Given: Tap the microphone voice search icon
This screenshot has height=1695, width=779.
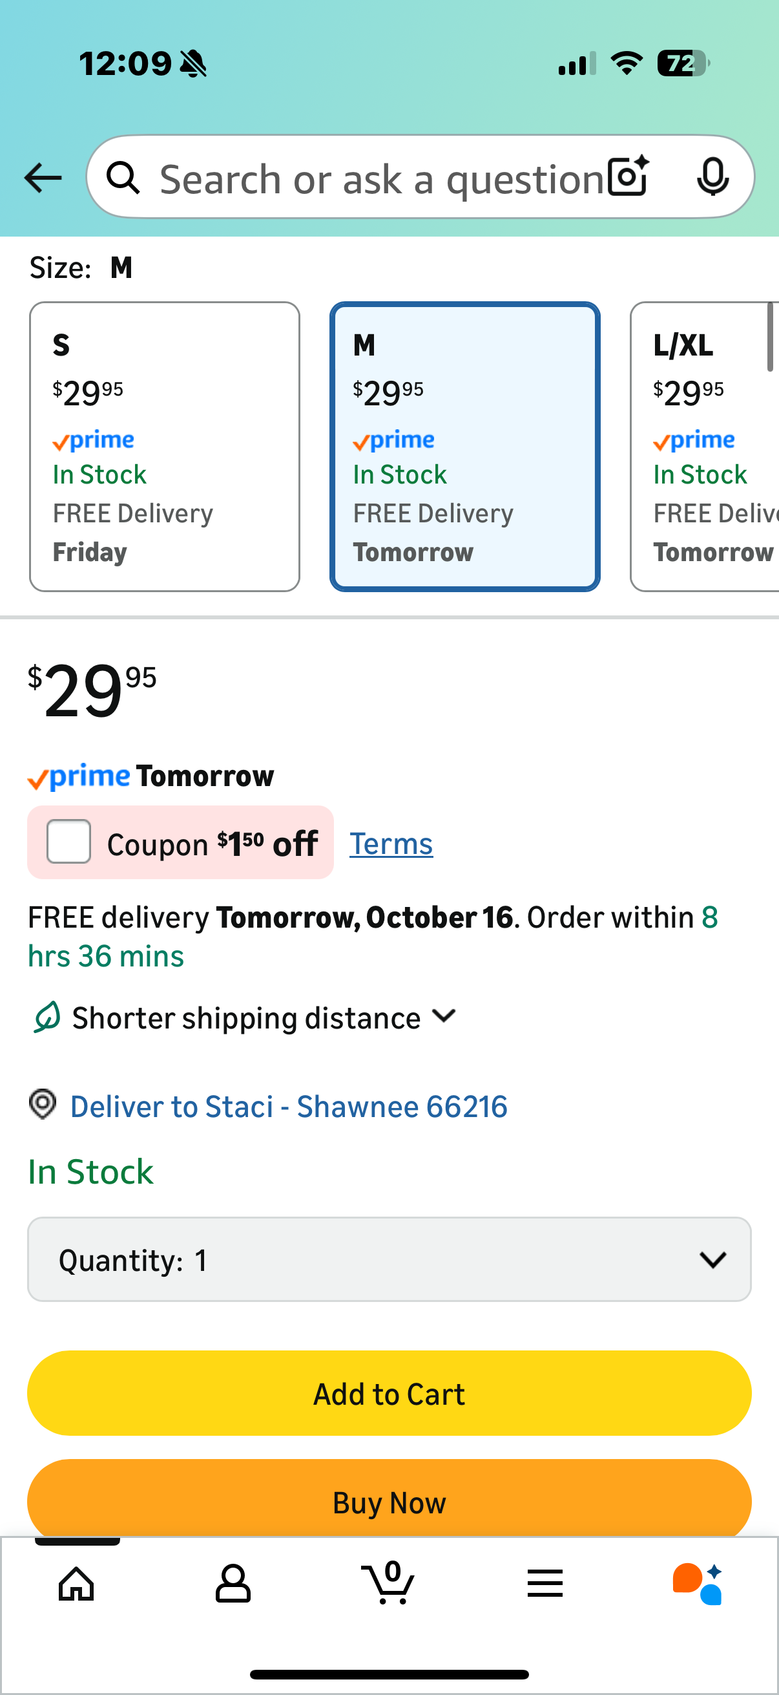Looking at the screenshot, I should tap(712, 177).
